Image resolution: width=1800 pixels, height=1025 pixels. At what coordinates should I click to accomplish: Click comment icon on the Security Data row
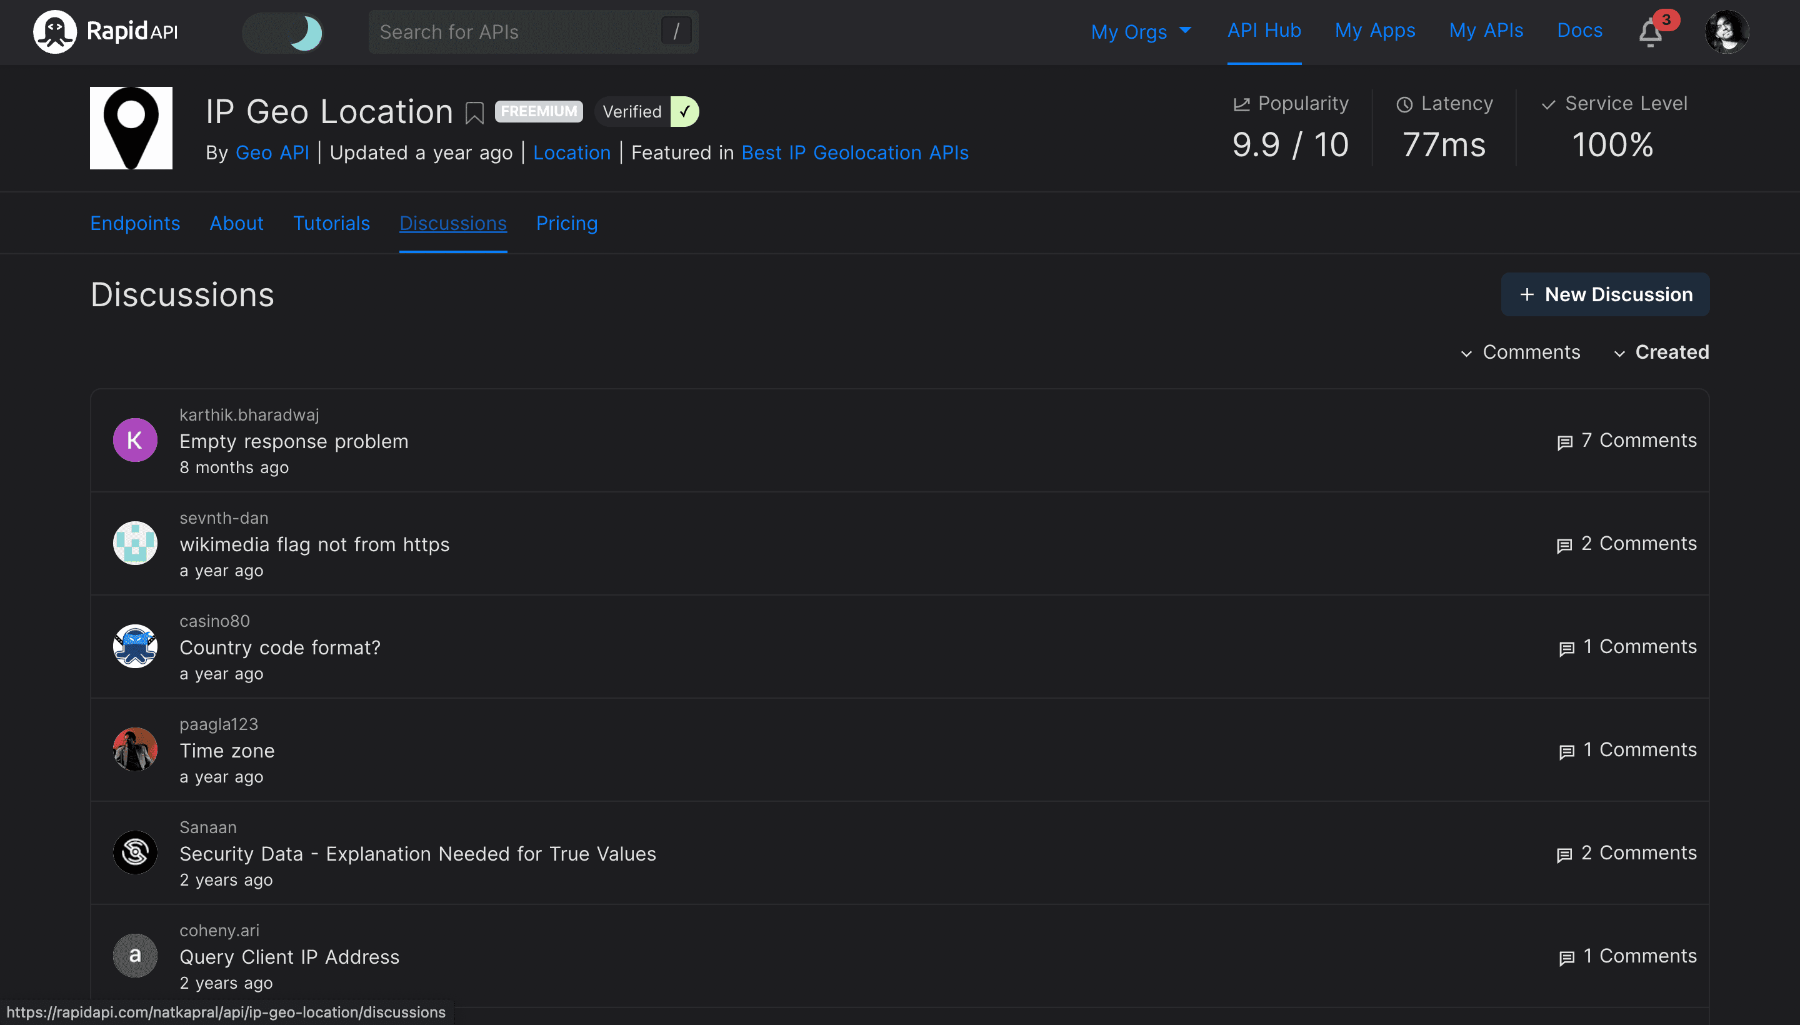point(1564,854)
